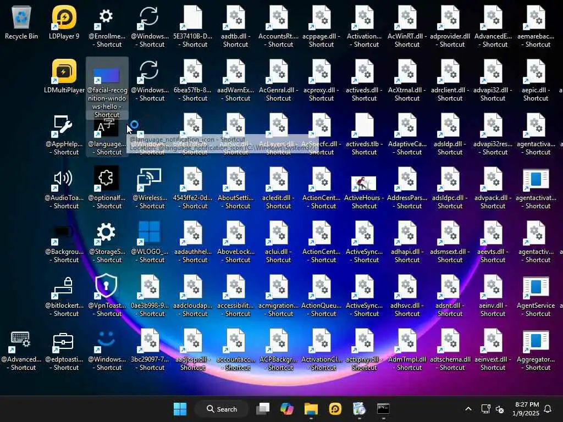Open LDPlayer from the taskbar
The width and height of the screenshot is (563, 422).
335,409
